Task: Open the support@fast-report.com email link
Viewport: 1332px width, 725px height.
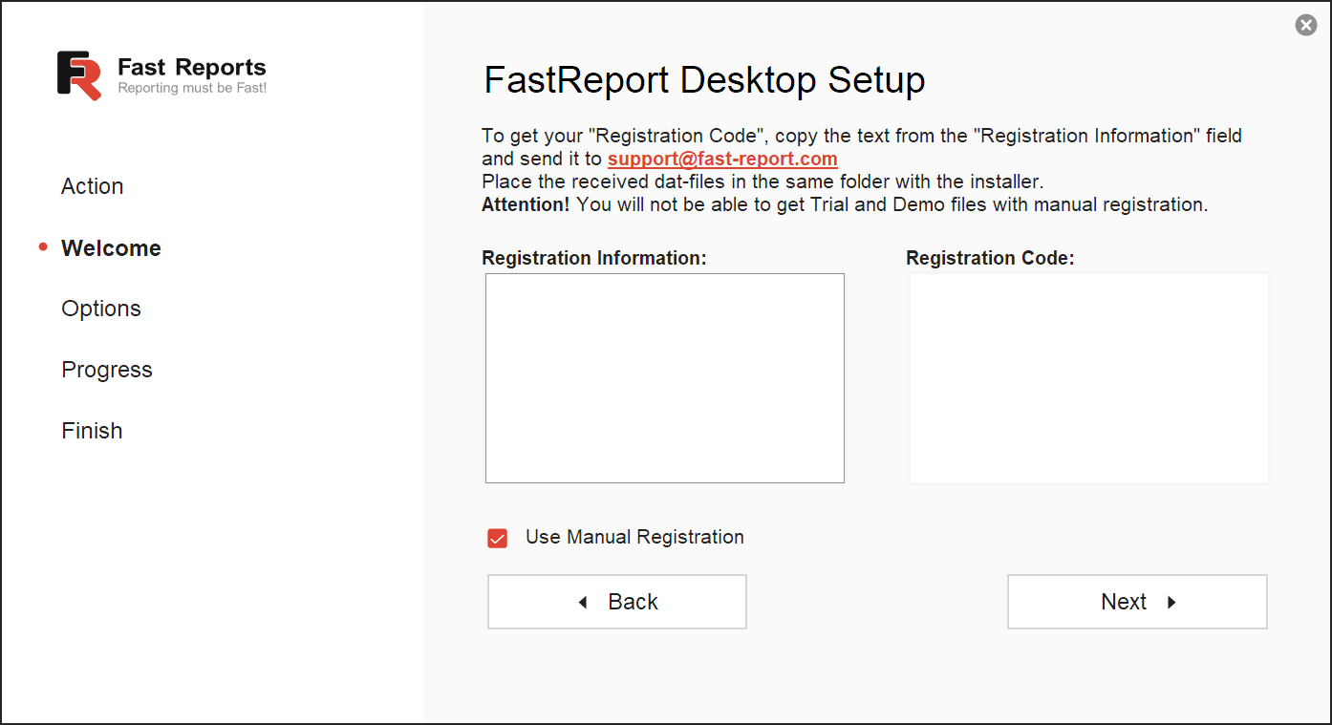Action: click(722, 160)
